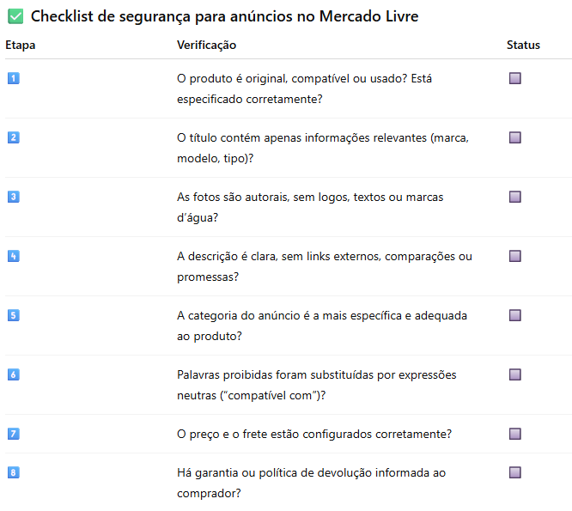This screenshot has width=572, height=511.
Task: Click the step 6 number icon
Action: [13, 374]
